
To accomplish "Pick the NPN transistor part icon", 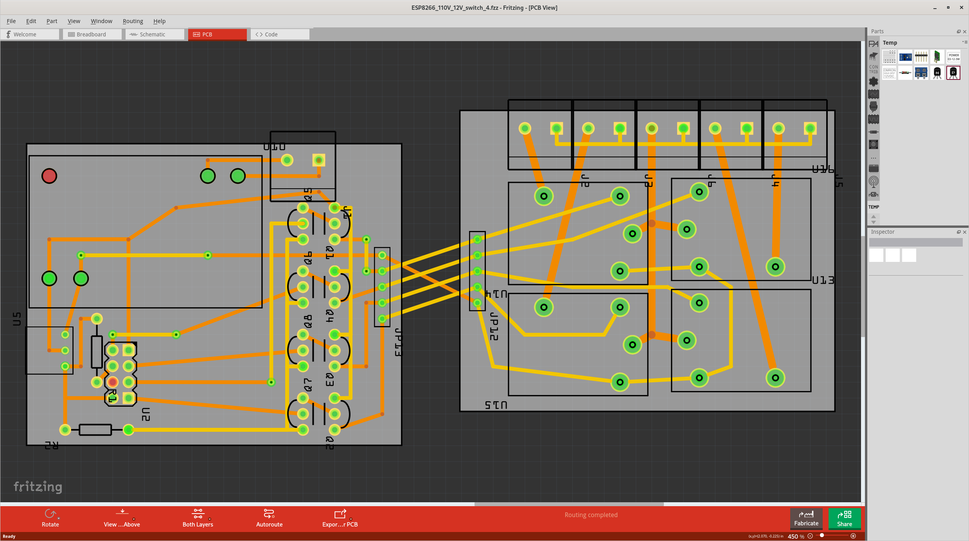I will click(937, 73).
